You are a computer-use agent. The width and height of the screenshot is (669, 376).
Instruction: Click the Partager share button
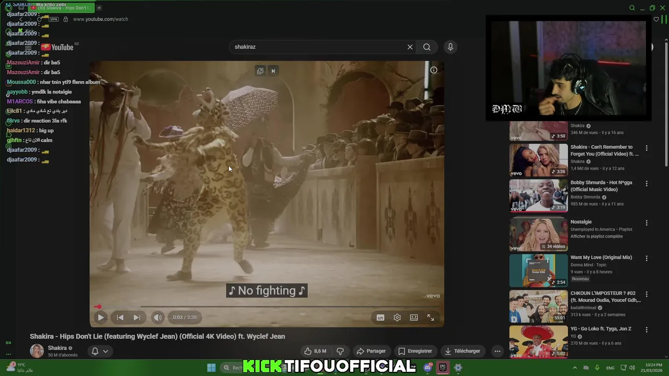(371, 351)
